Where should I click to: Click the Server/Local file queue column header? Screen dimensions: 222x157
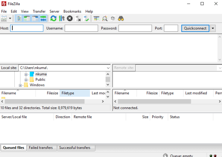pos(27,117)
